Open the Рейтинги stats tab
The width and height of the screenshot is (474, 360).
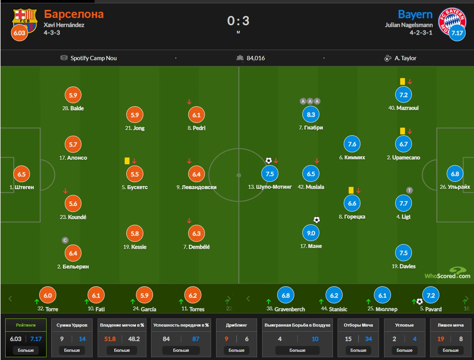point(26,325)
